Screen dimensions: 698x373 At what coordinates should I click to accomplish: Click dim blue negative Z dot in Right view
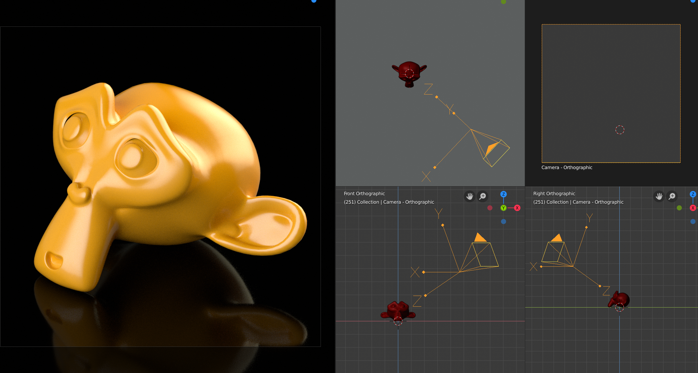click(x=693, y=221)
